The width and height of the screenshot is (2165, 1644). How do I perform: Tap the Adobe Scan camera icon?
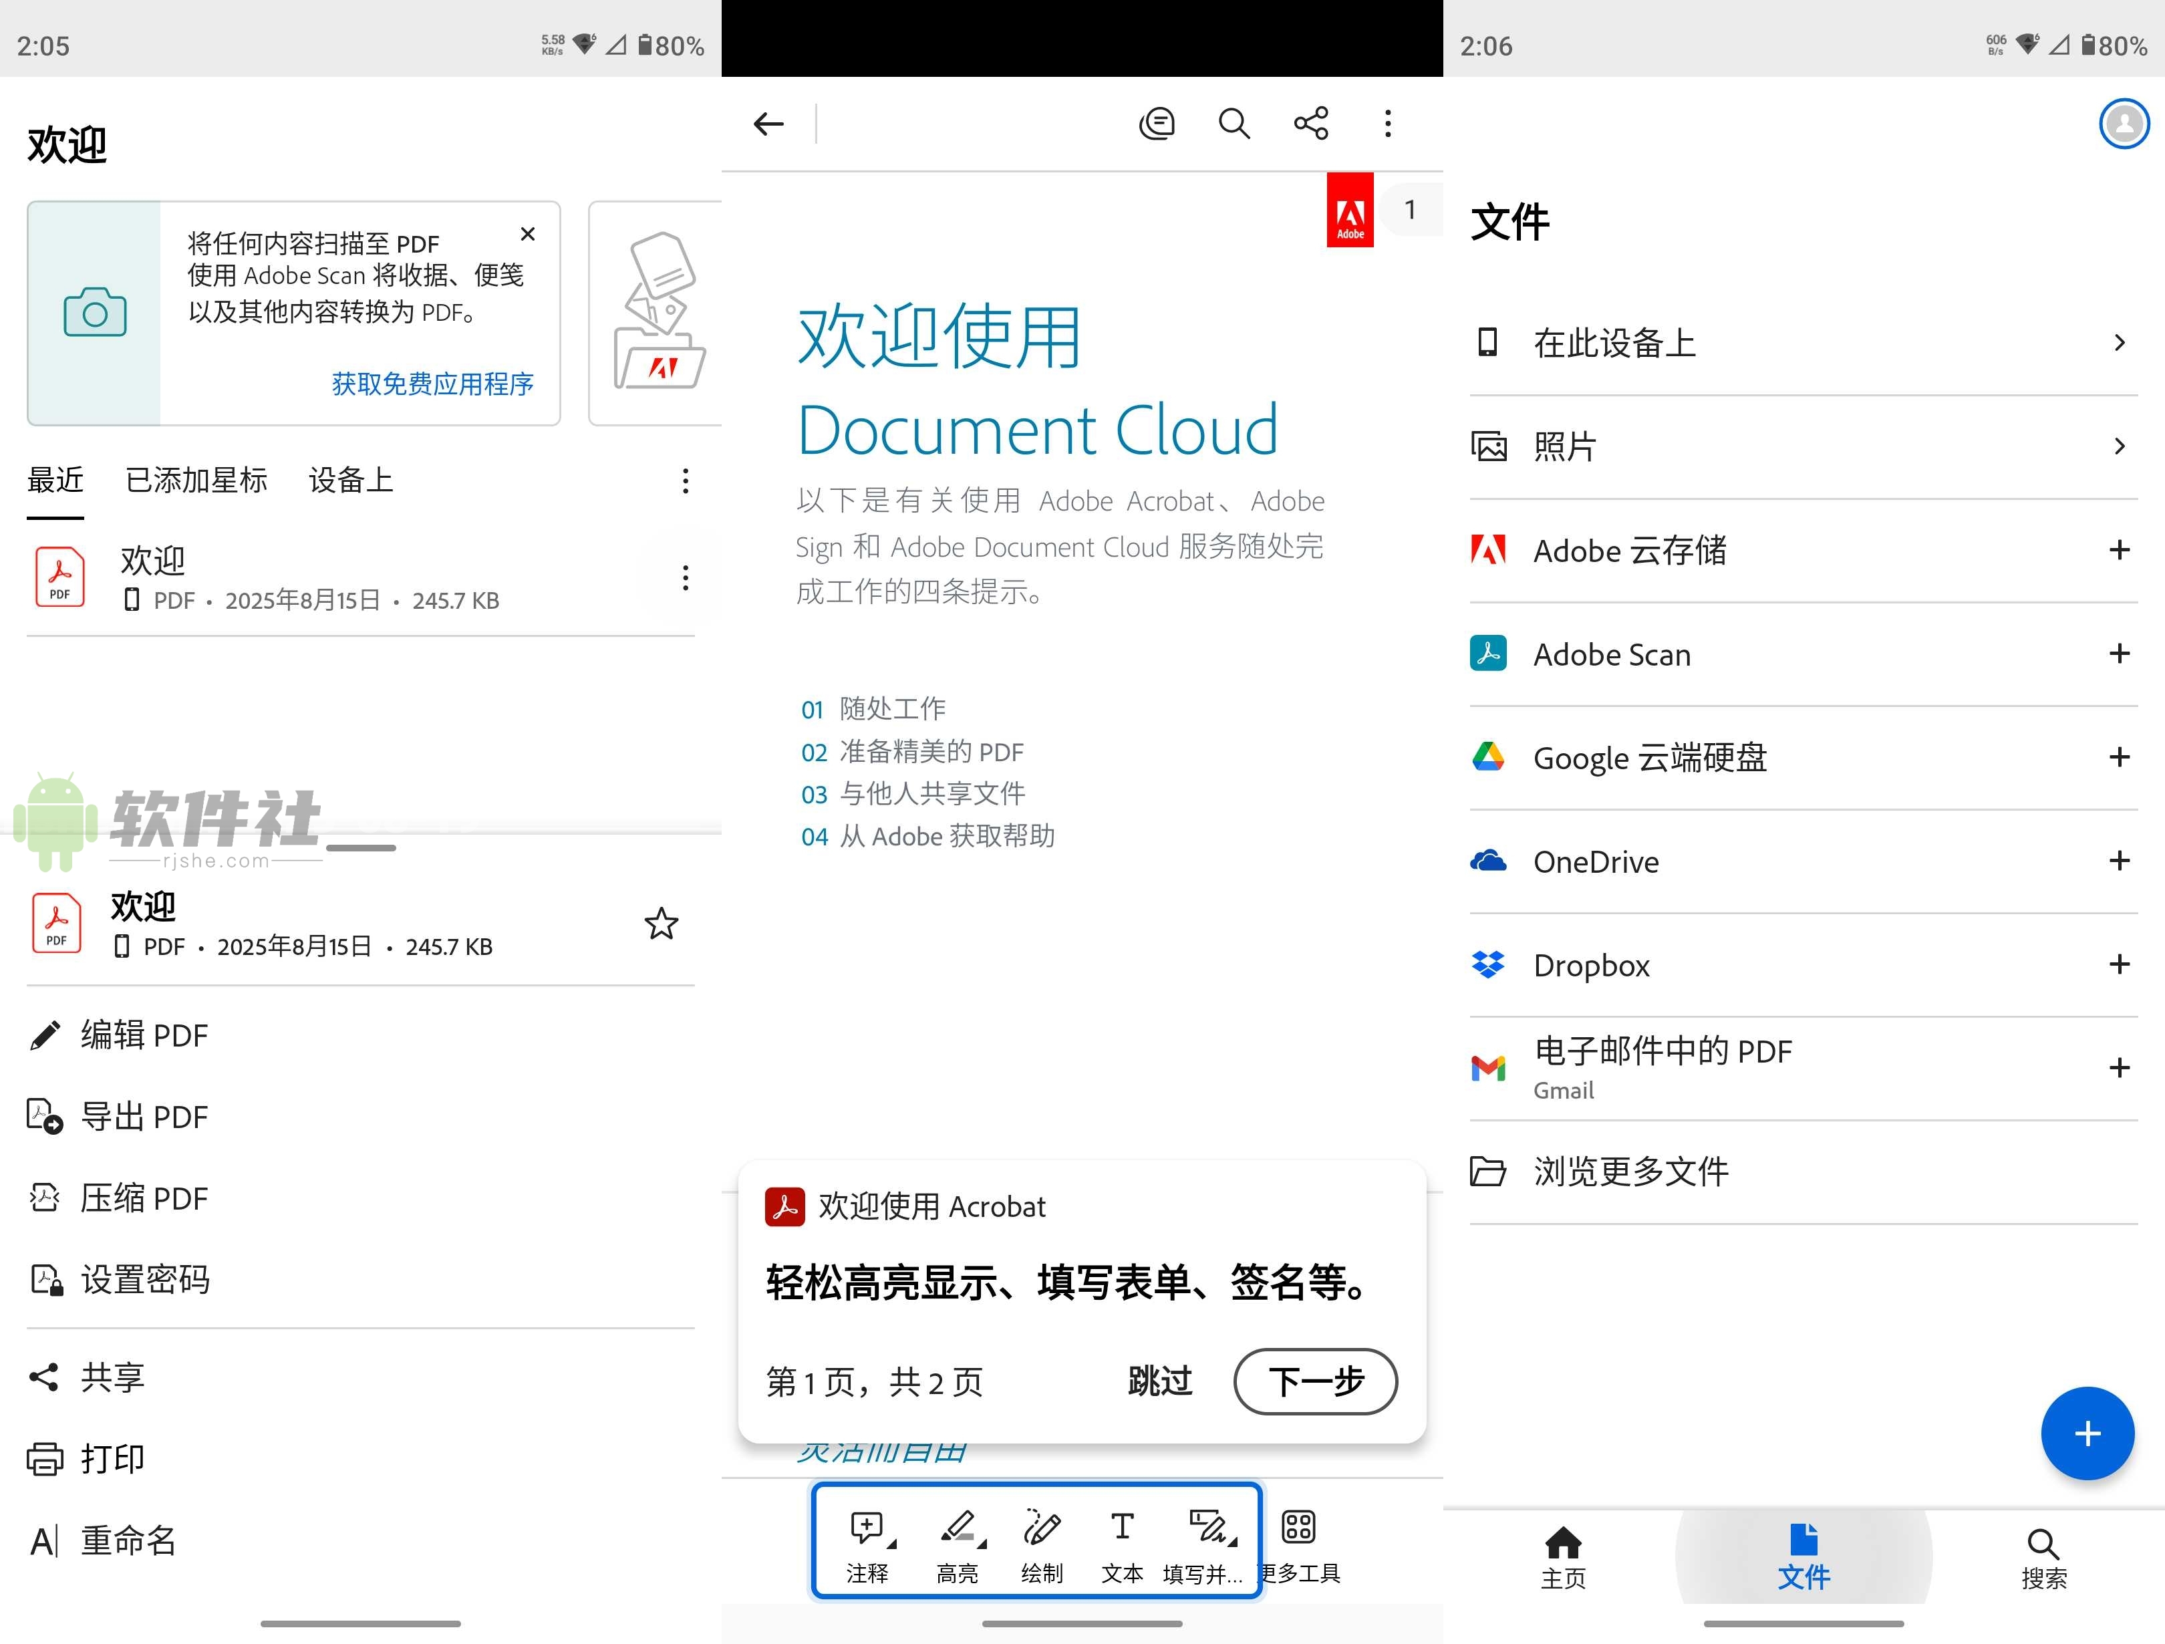94,313
